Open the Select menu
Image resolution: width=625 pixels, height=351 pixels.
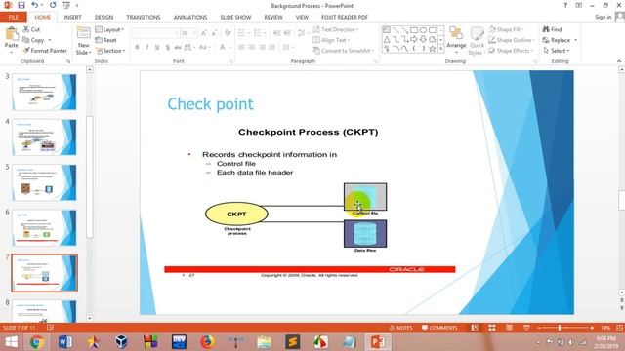coord(556,51)
